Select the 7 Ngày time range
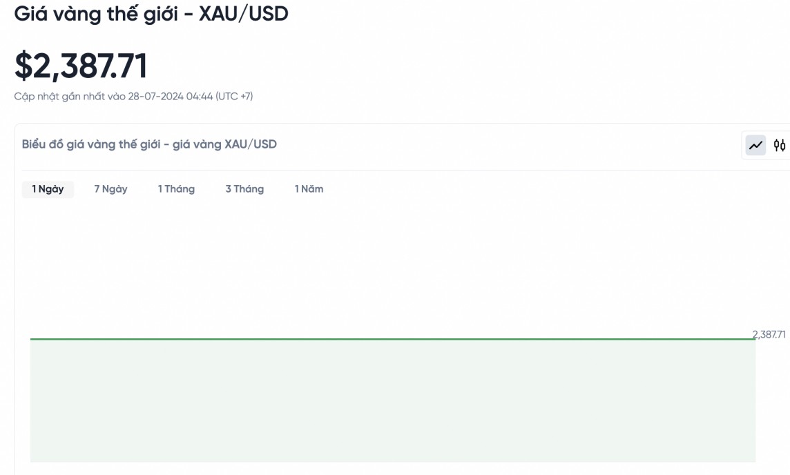The image size is (790, 475). [x=110, y=189]
